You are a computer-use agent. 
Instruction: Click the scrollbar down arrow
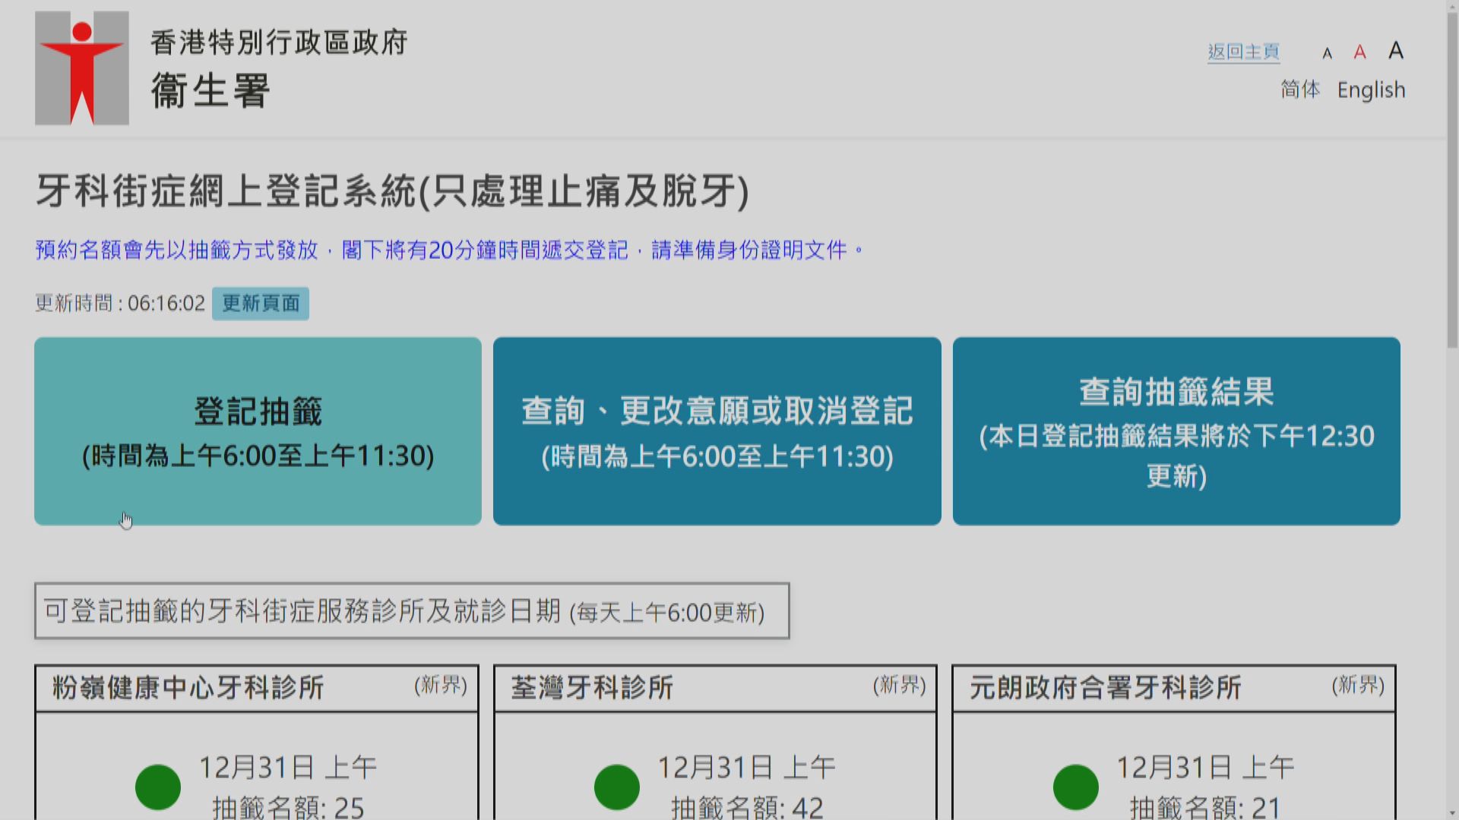1452,813
